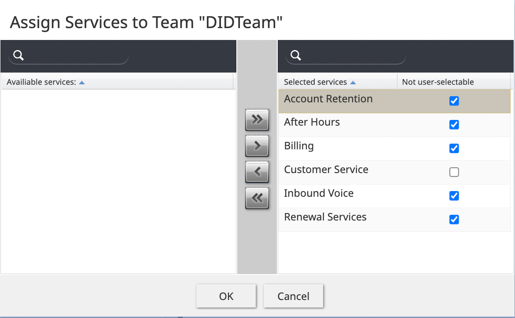Uncheck Not user-selectable for Account Retention
515x318 pixels.
pos(454,101)
